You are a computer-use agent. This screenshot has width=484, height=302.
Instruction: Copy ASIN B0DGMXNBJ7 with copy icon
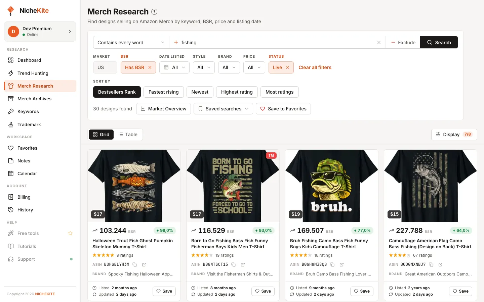click(x=431, y=264)
